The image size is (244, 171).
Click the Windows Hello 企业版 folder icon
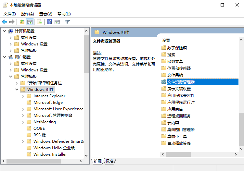point(29,148)
